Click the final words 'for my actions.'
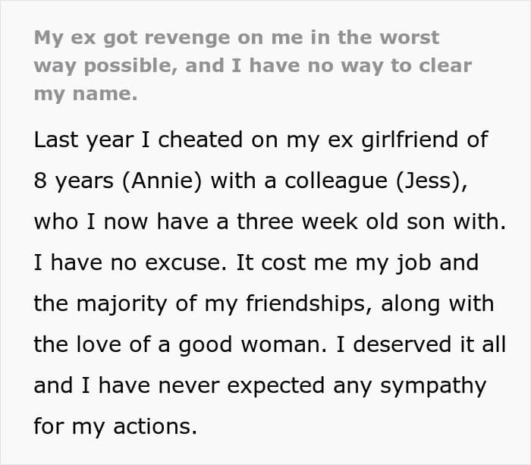Viewport: 531px width, 465px height. (115, 426)
